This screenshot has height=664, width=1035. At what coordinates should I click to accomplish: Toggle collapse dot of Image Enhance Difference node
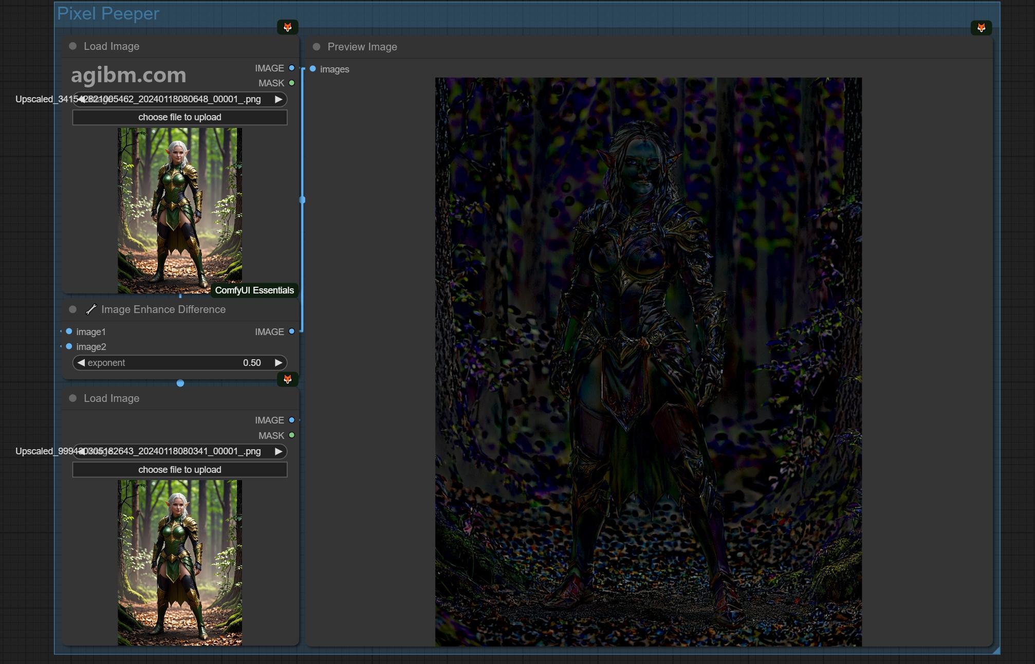click(x=73, y=309)
